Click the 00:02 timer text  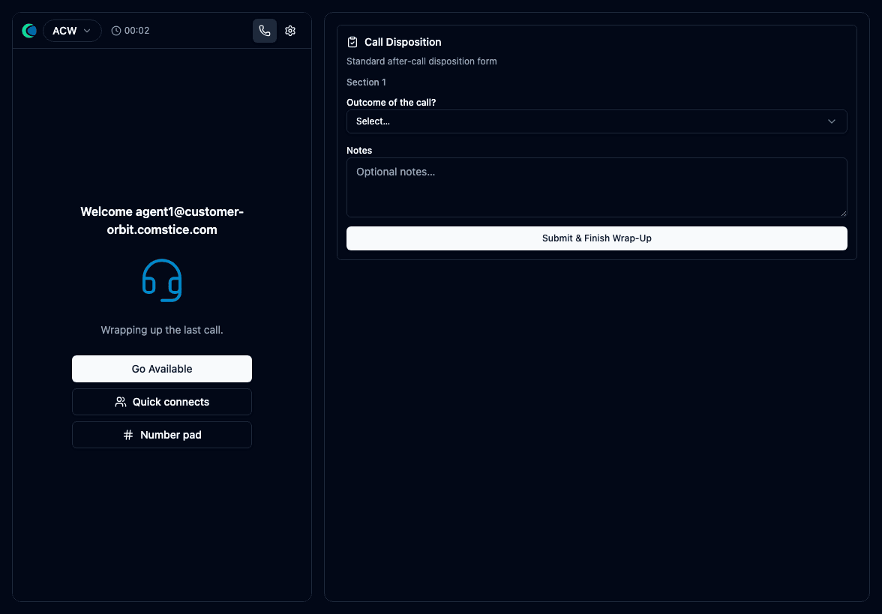pos(136,31)
